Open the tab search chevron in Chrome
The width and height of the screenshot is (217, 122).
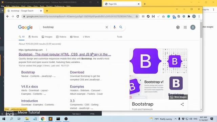(x=177, y=9)
